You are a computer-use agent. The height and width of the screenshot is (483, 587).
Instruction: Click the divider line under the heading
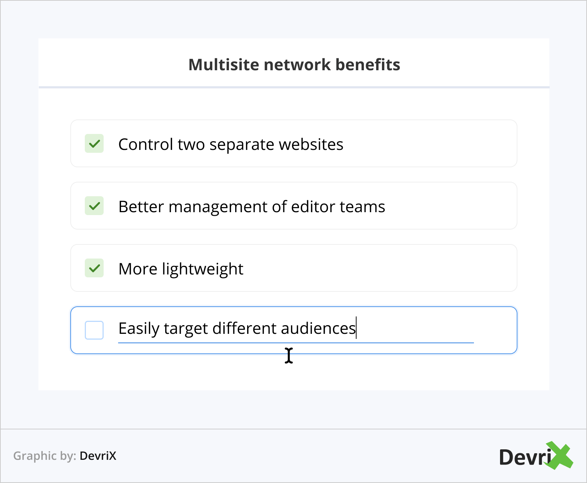click(294, 87)
